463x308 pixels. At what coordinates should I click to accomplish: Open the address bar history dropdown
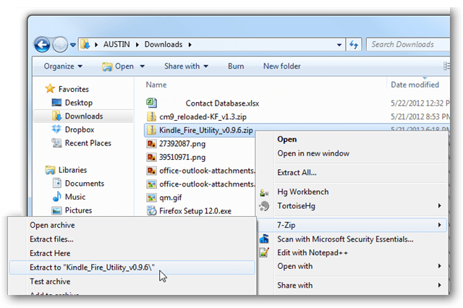tap(339, 45)
